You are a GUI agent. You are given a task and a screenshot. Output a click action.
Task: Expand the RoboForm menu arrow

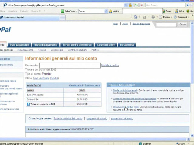coord(76,11)
